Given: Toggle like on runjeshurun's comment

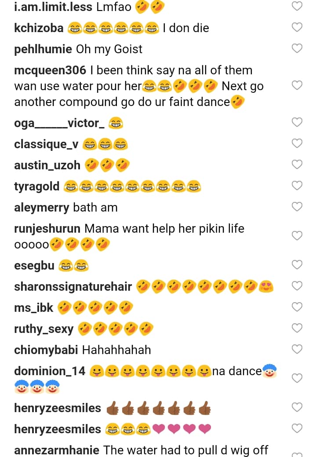Looking at the screenshot, I should [x=297, y=236].
